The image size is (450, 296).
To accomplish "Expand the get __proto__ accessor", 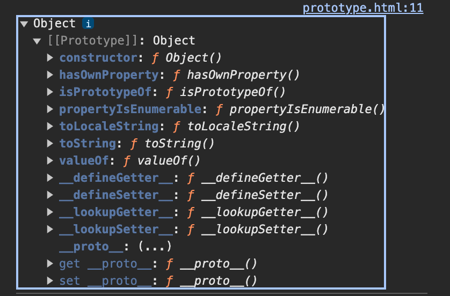I will click(x=50, y=264).
